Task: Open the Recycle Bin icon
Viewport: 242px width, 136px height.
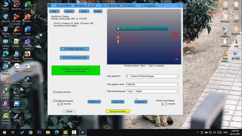Action: [x=6, y=32]
